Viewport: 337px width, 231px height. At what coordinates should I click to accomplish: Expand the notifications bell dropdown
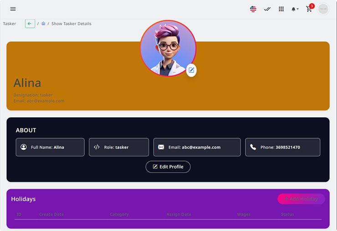click(295, 9)
